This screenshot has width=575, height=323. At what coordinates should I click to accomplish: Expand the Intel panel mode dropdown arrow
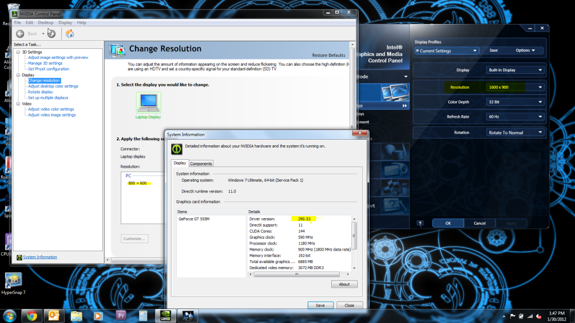405,76
